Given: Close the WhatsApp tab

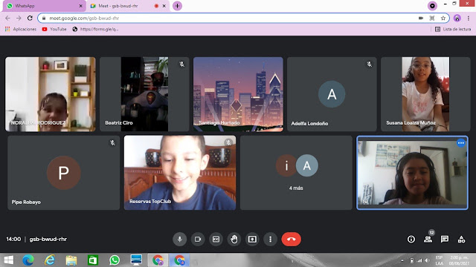Looking at the screenshot, I should tap(81, 6).
